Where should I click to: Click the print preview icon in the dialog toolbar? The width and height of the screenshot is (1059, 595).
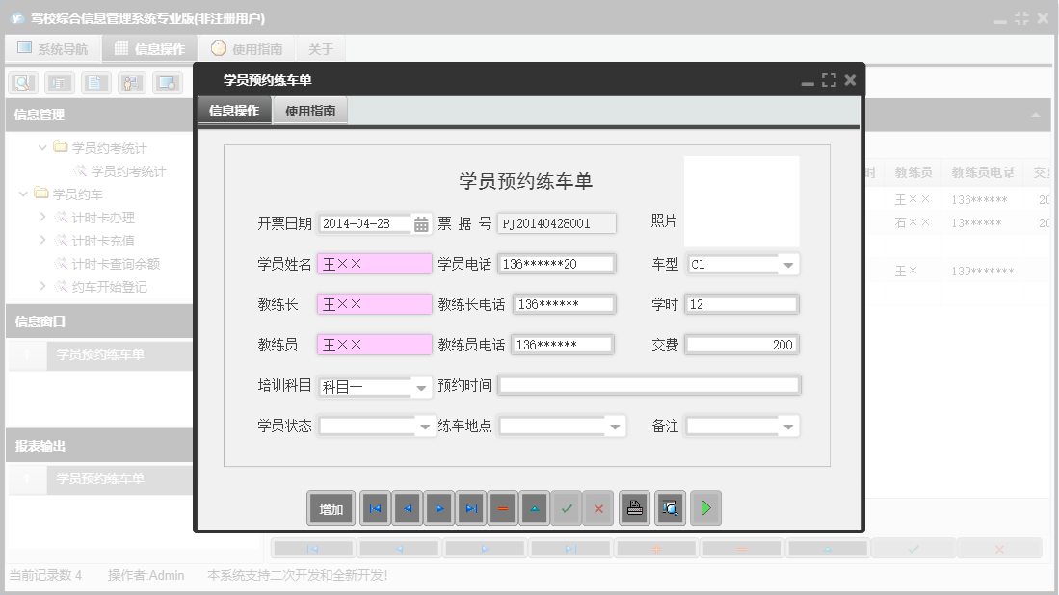click(x=669, y=508)
